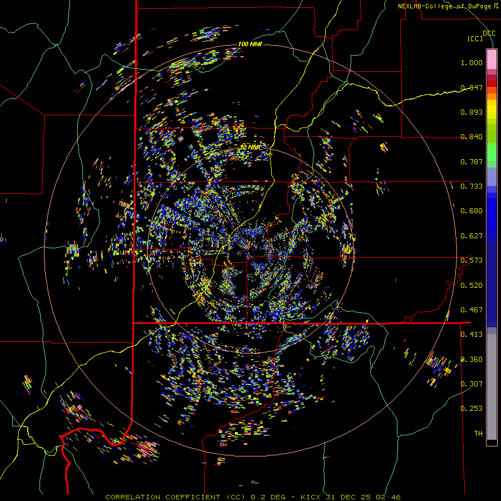
Task: Click the 0.947 scale value
Action: [x=471, y=87]
